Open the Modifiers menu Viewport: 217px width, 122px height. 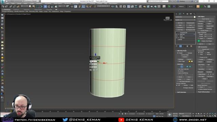(39, 3)
